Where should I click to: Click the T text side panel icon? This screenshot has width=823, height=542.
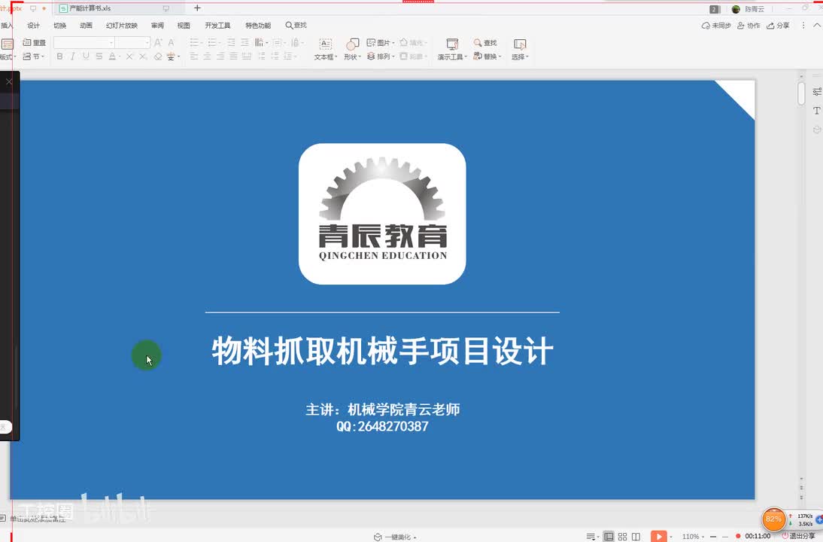[817, 111]
